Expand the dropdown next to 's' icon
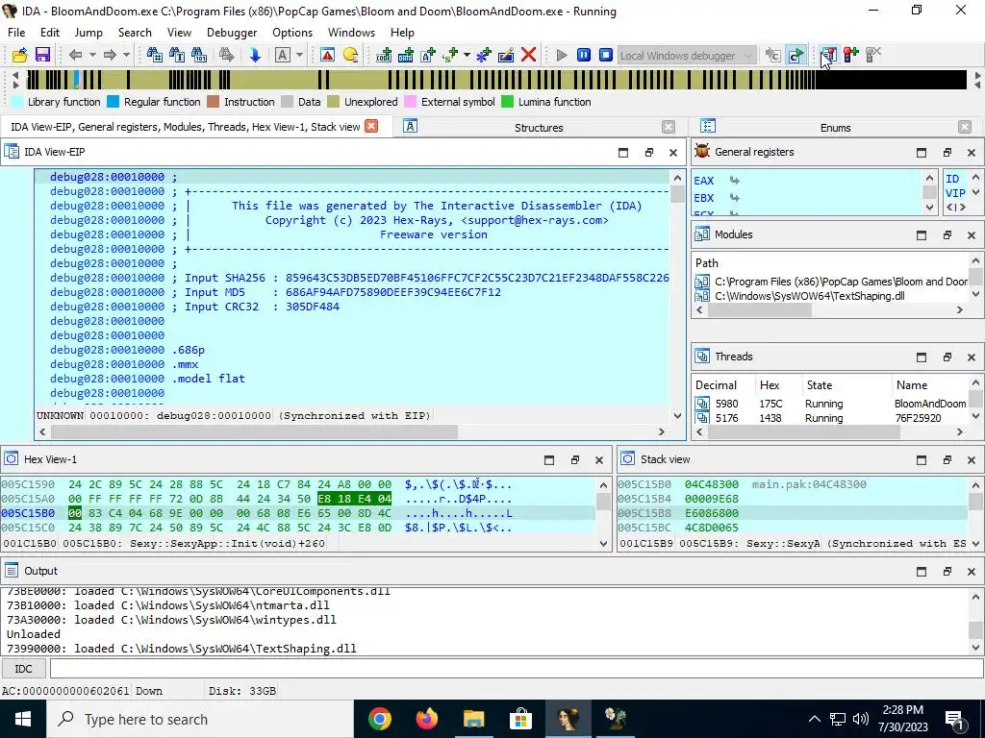Viewport: 985px width, 738px height. [467, 55]
